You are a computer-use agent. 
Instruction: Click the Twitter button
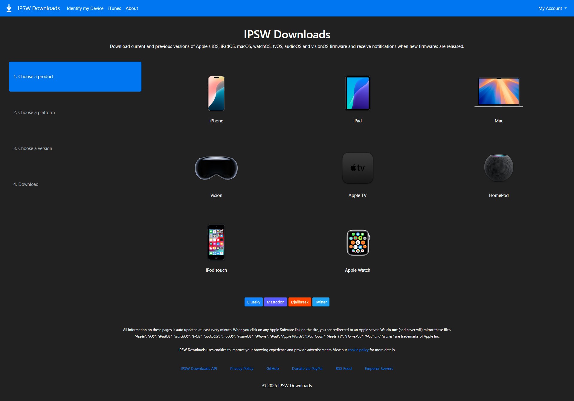click(321, 302)
